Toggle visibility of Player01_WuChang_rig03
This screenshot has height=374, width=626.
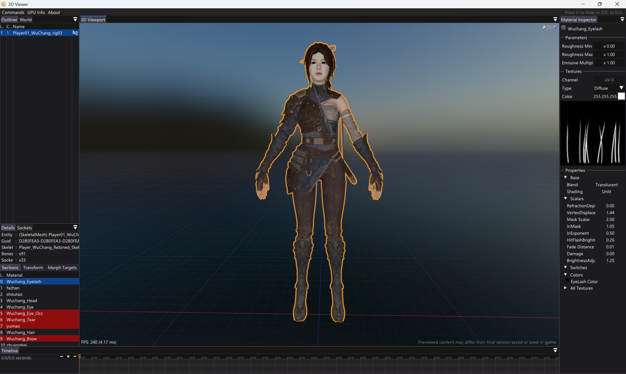click(75, 33)
